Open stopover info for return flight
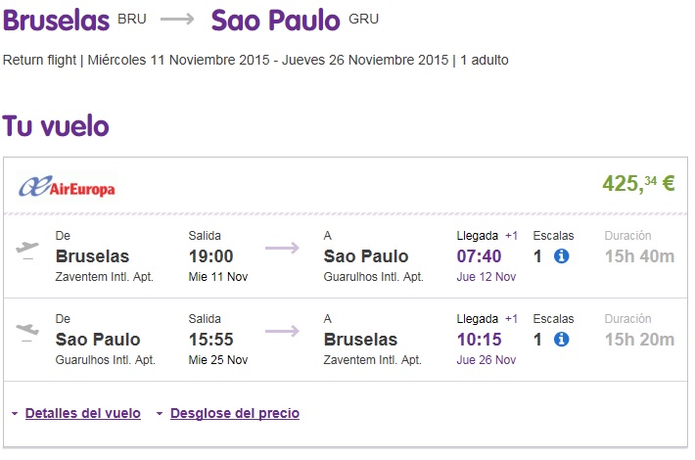 pos(561,340)
